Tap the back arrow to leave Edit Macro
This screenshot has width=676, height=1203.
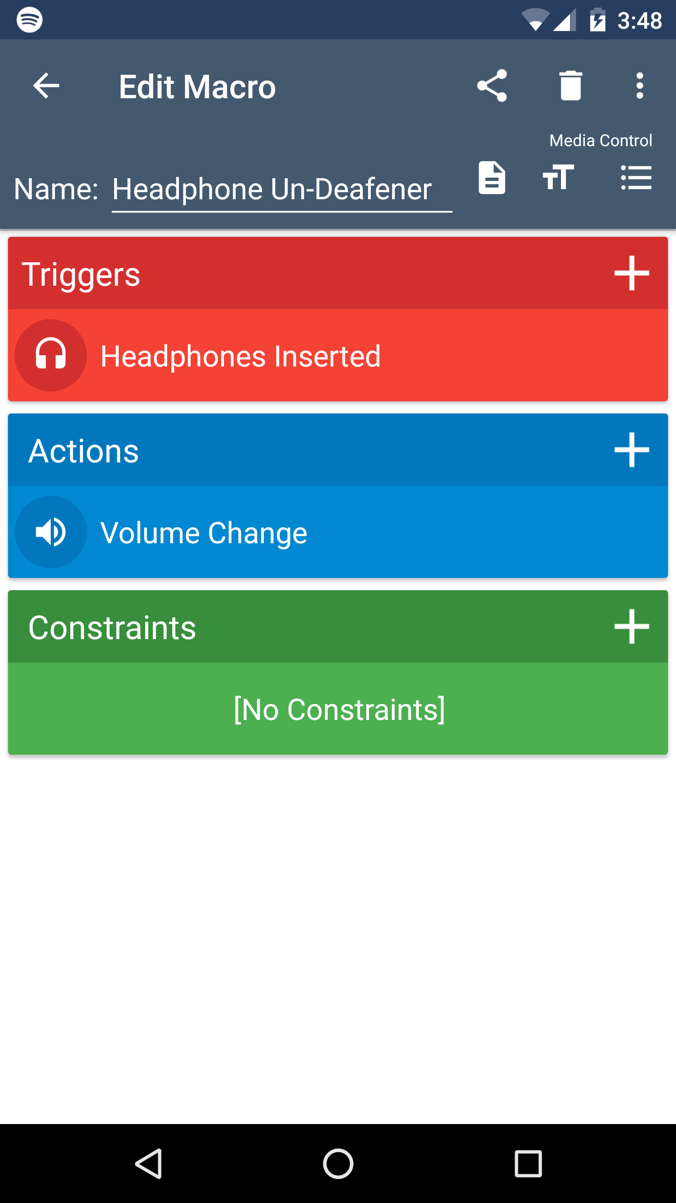[x=46, y=86]
